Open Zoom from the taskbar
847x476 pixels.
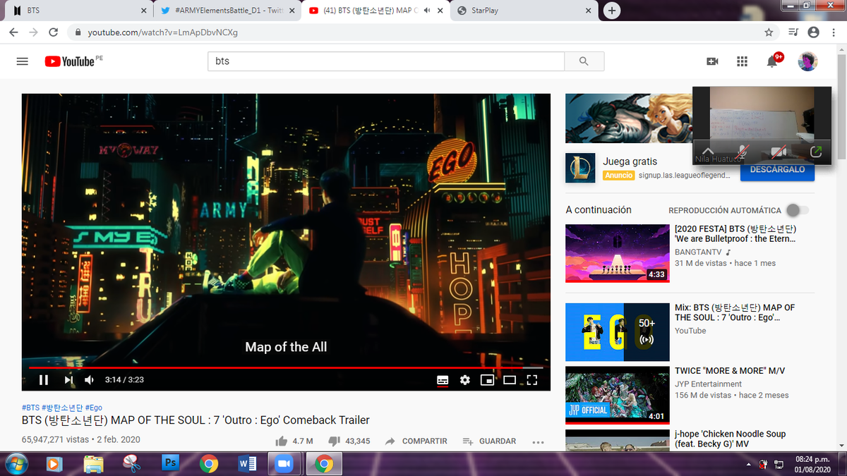point(285,463)
